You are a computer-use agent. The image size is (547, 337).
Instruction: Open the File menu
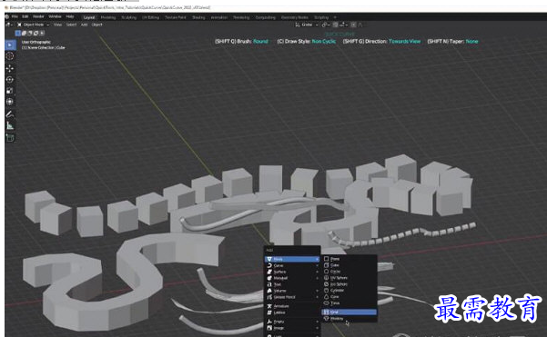[15, 16]
